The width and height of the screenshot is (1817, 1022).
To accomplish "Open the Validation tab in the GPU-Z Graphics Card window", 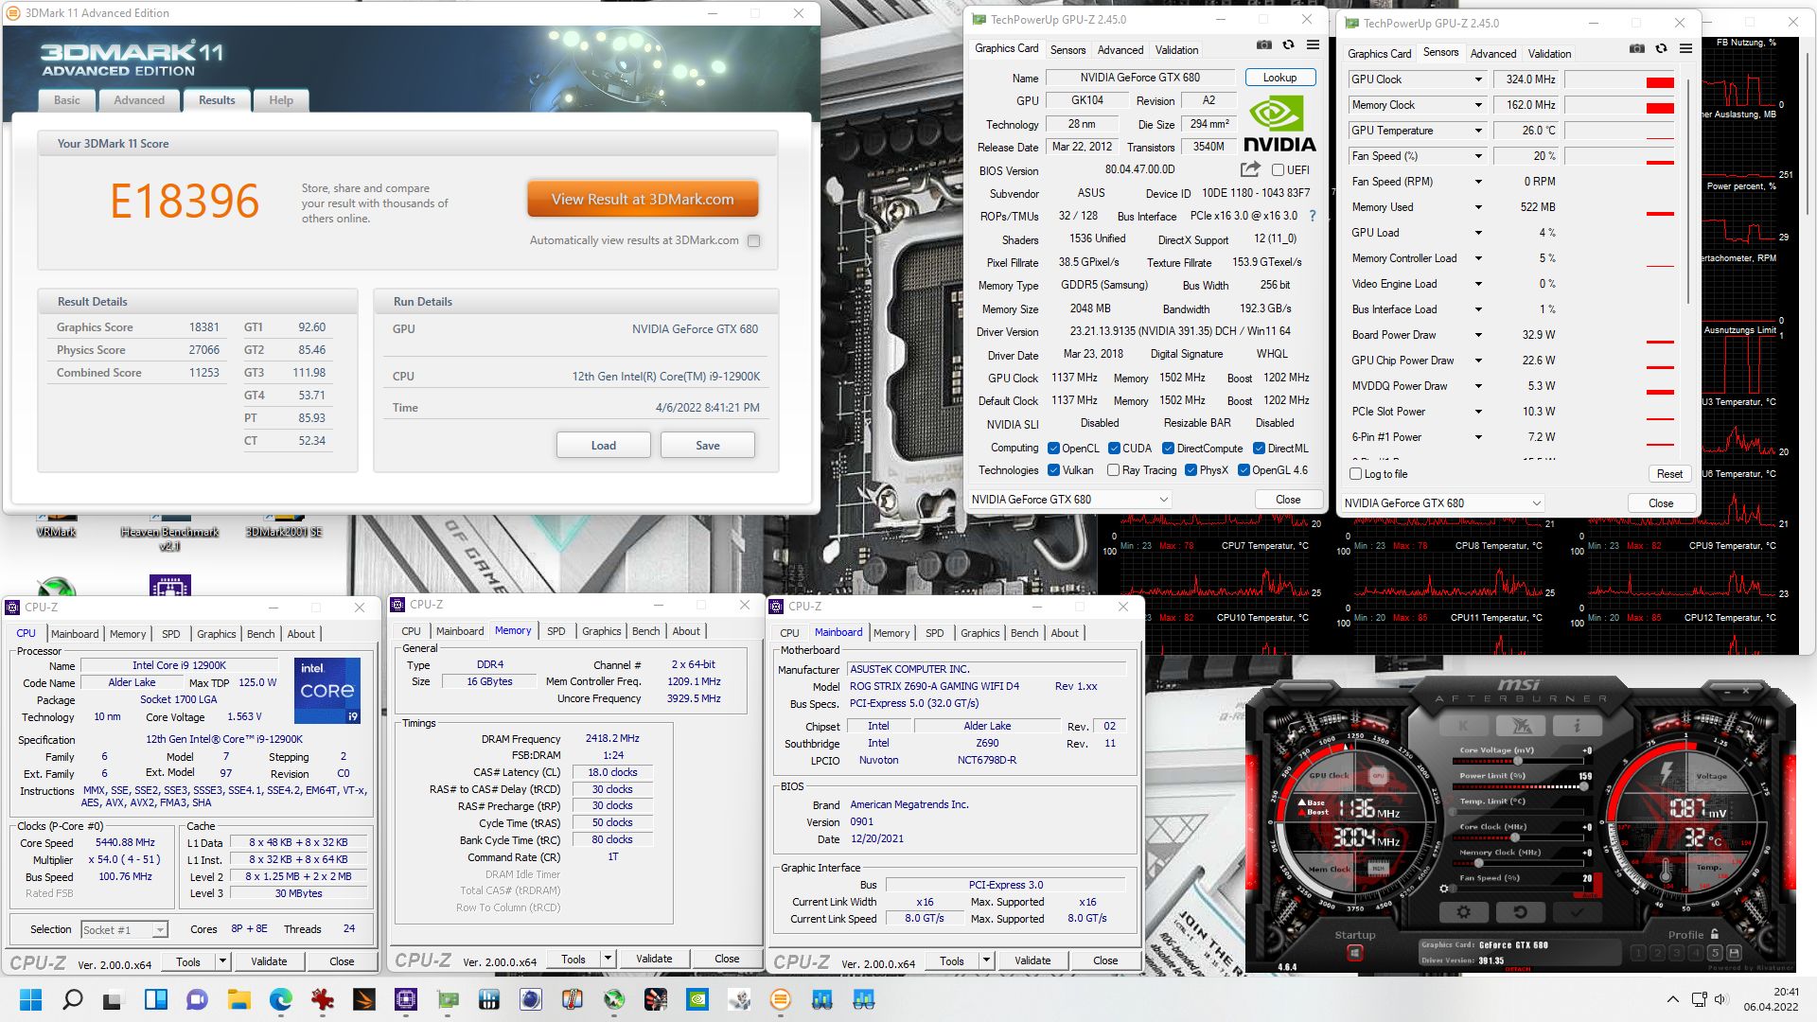I will 1176,50.
